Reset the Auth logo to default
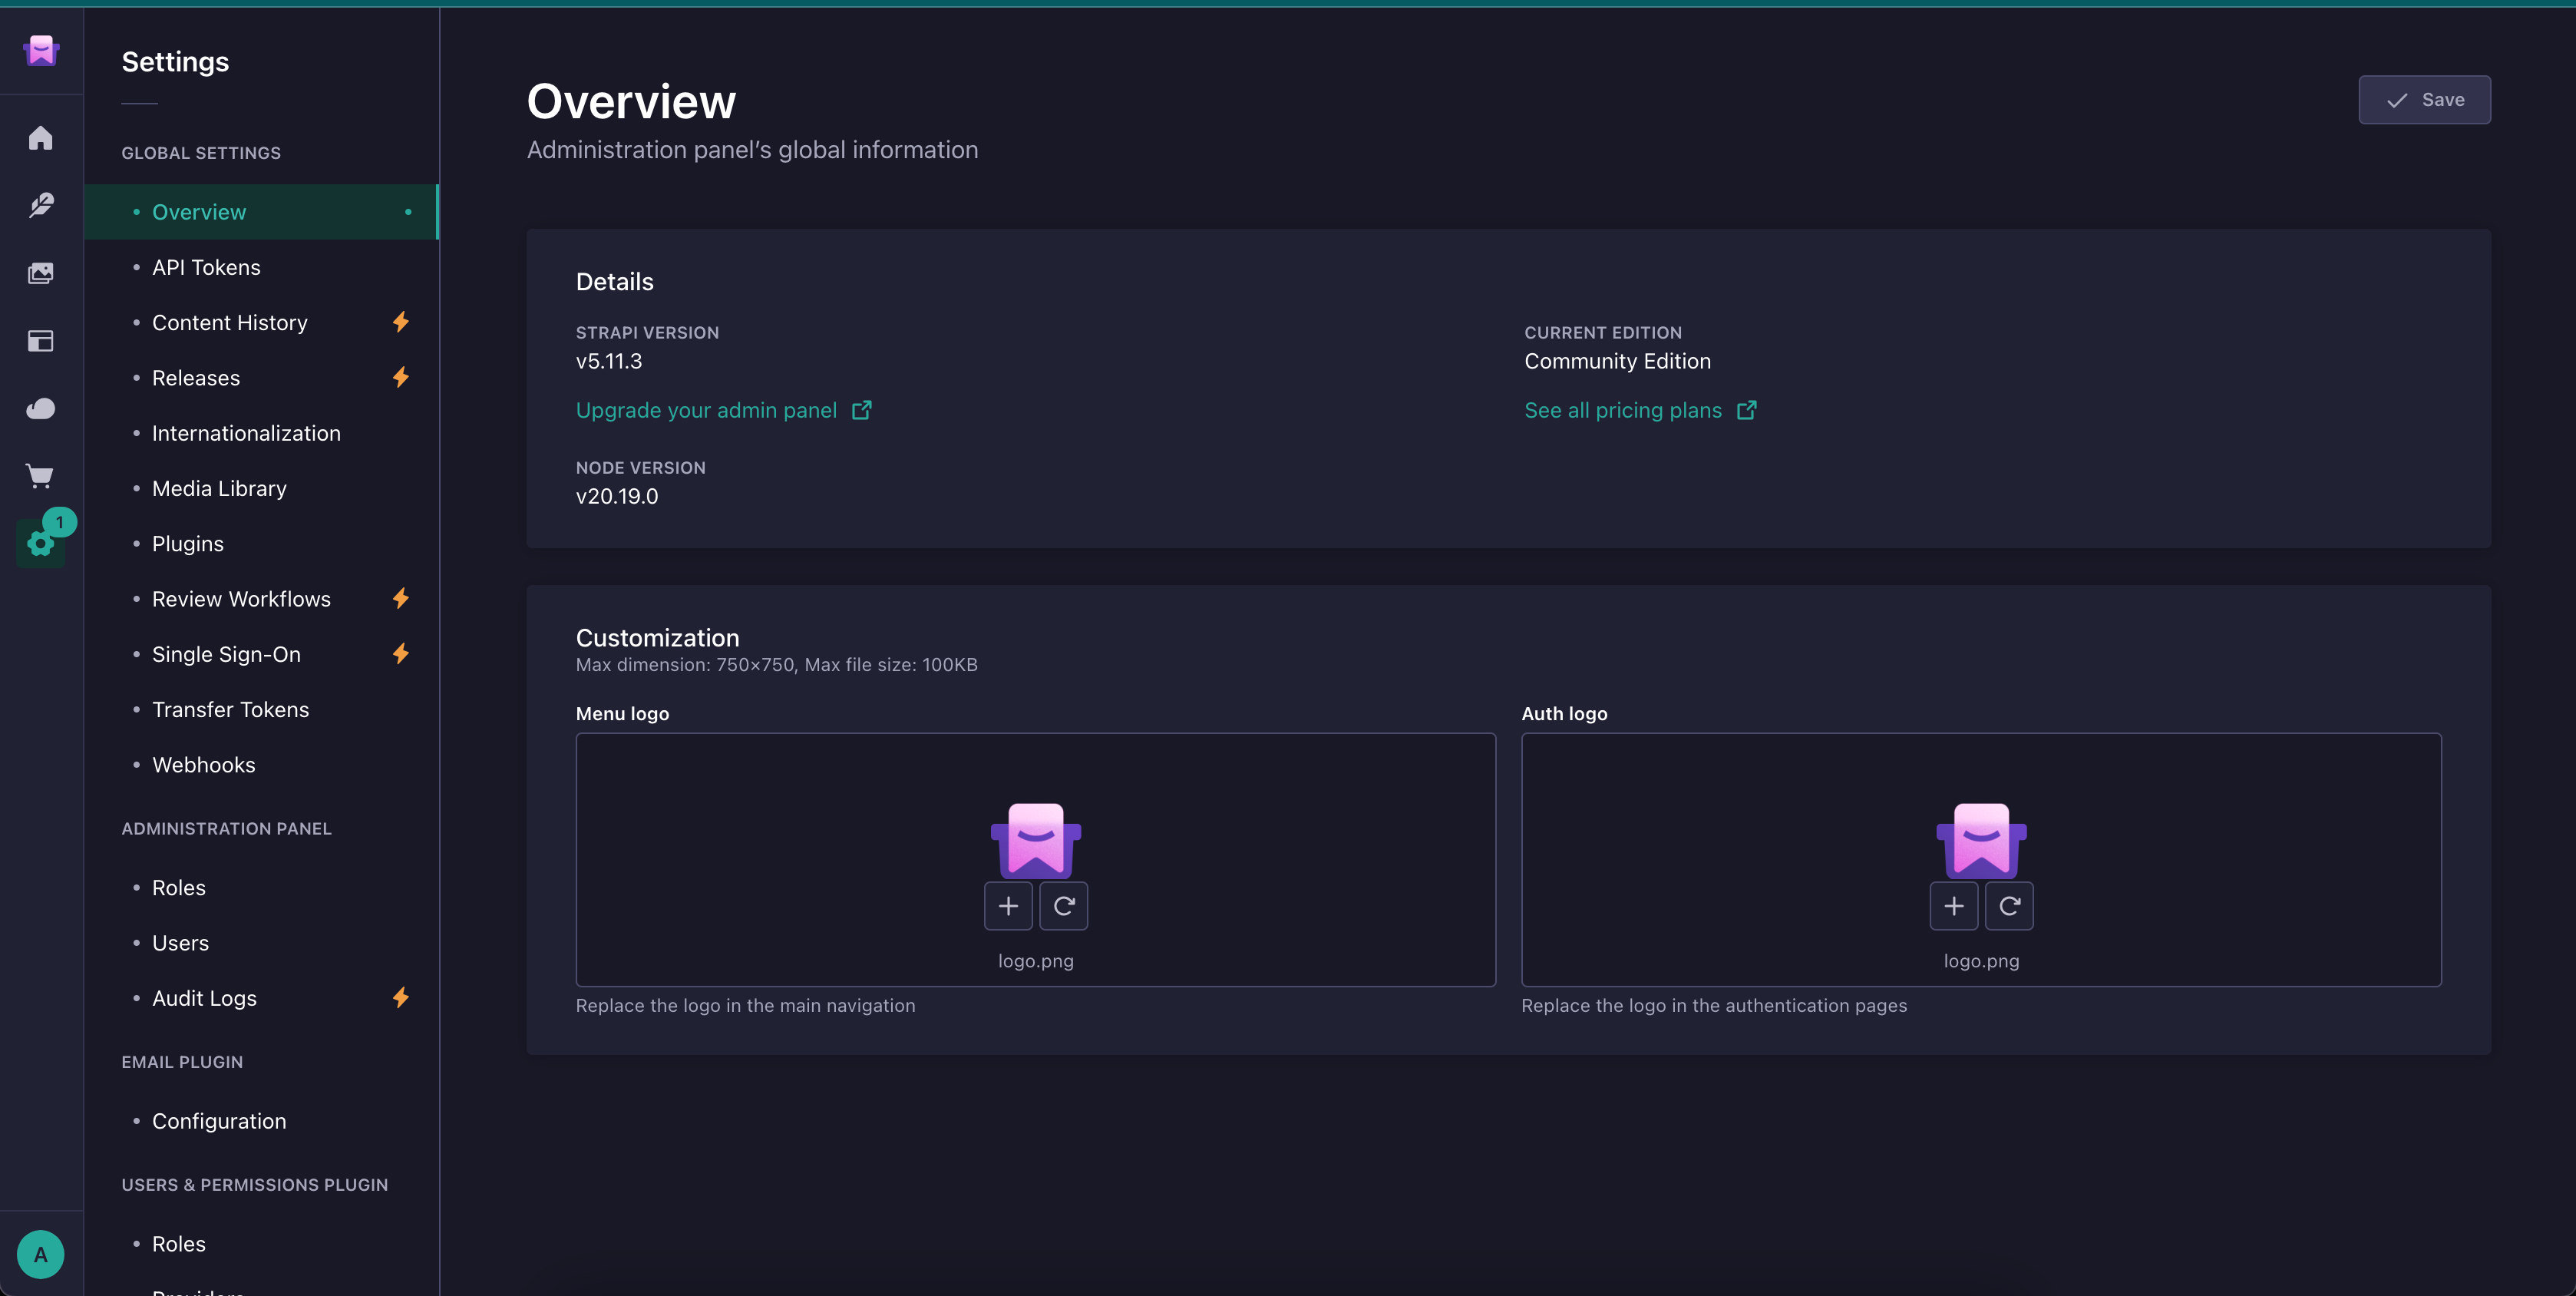 coord(2009,906)
